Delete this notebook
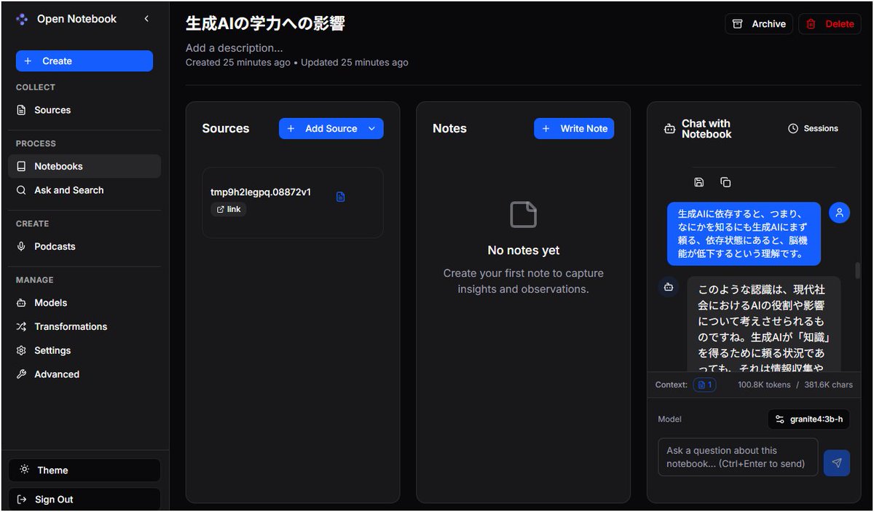This screenshot has width=874, height=512. tap(830, 24)
